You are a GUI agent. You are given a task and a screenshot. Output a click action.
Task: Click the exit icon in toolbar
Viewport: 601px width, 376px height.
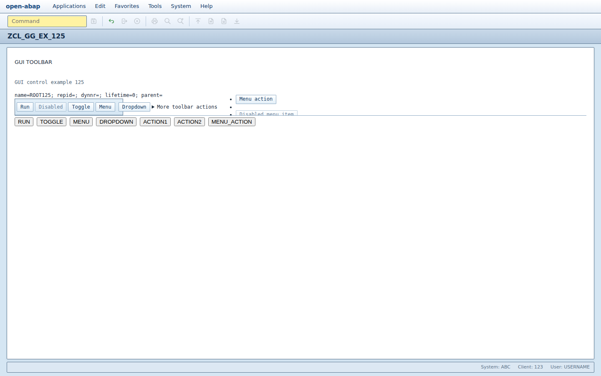pos(124,21)
